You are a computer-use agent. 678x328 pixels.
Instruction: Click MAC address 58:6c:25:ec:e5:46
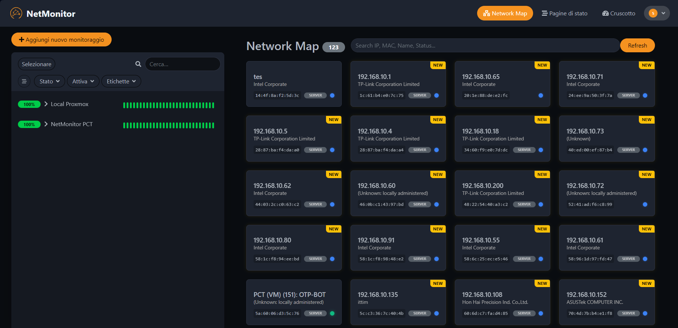[x=486, y=259]
